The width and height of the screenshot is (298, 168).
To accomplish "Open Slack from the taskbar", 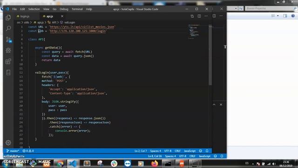I will click(114, 164).
